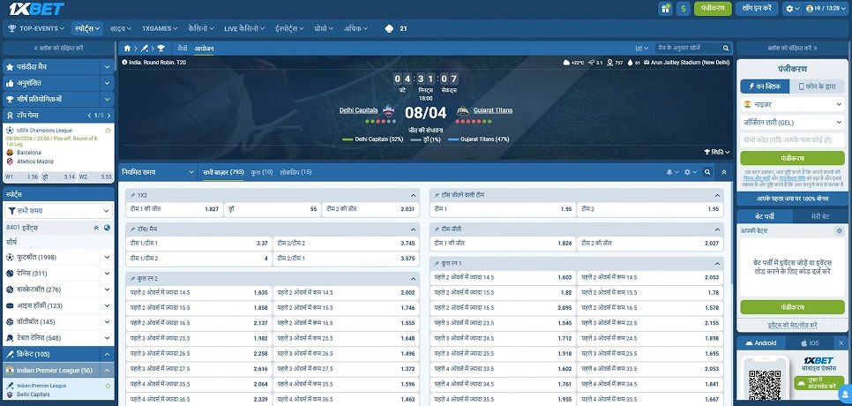Collapse all markets double-chevron icon

click(724, 172)
